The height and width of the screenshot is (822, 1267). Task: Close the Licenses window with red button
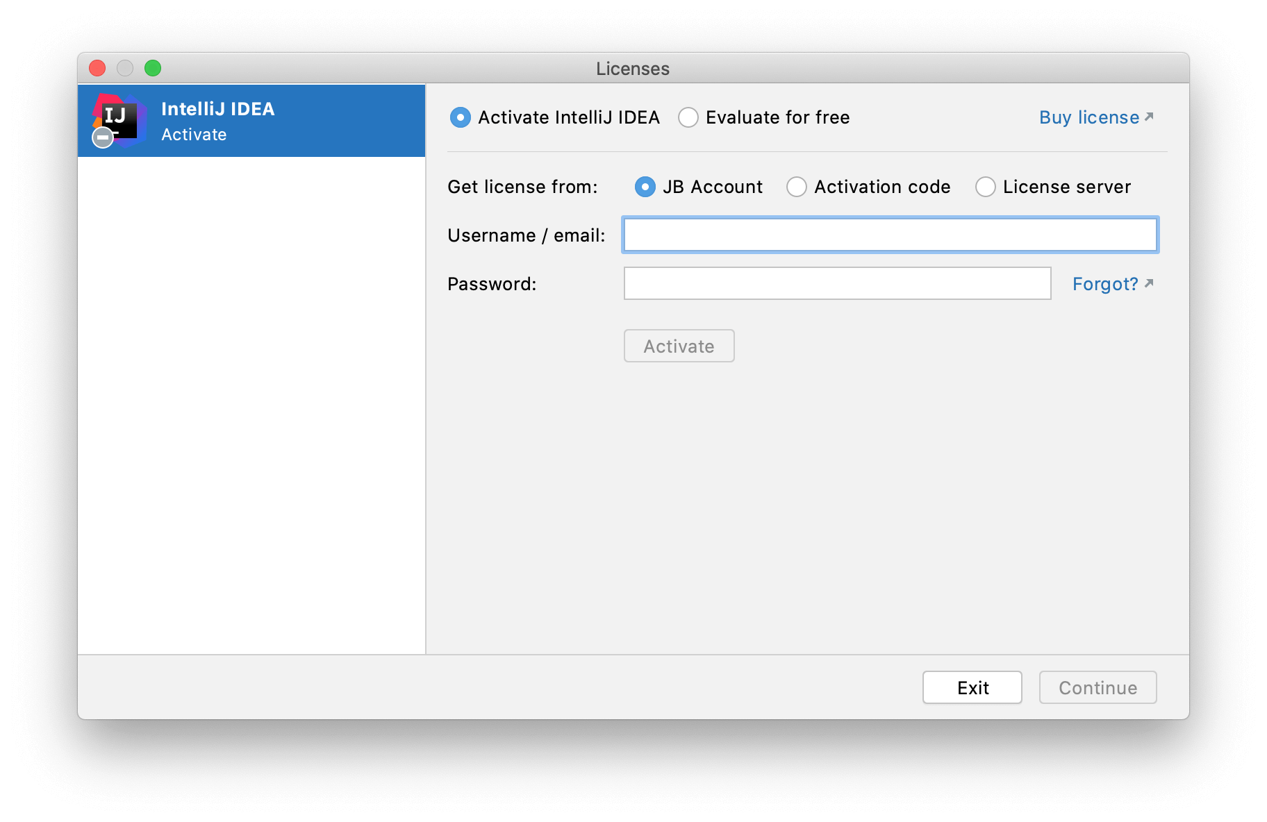97,68
